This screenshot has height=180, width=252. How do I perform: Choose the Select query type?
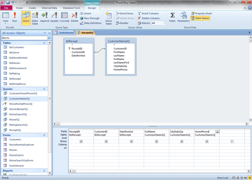point(26,18)
